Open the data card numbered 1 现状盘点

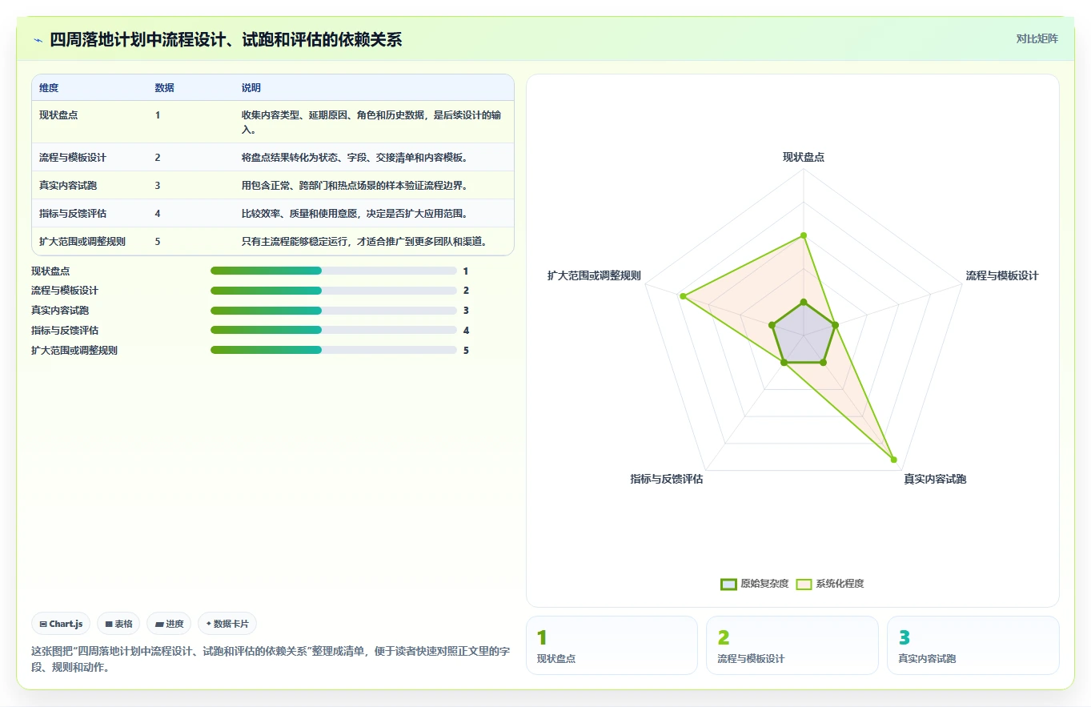[612, 645]
